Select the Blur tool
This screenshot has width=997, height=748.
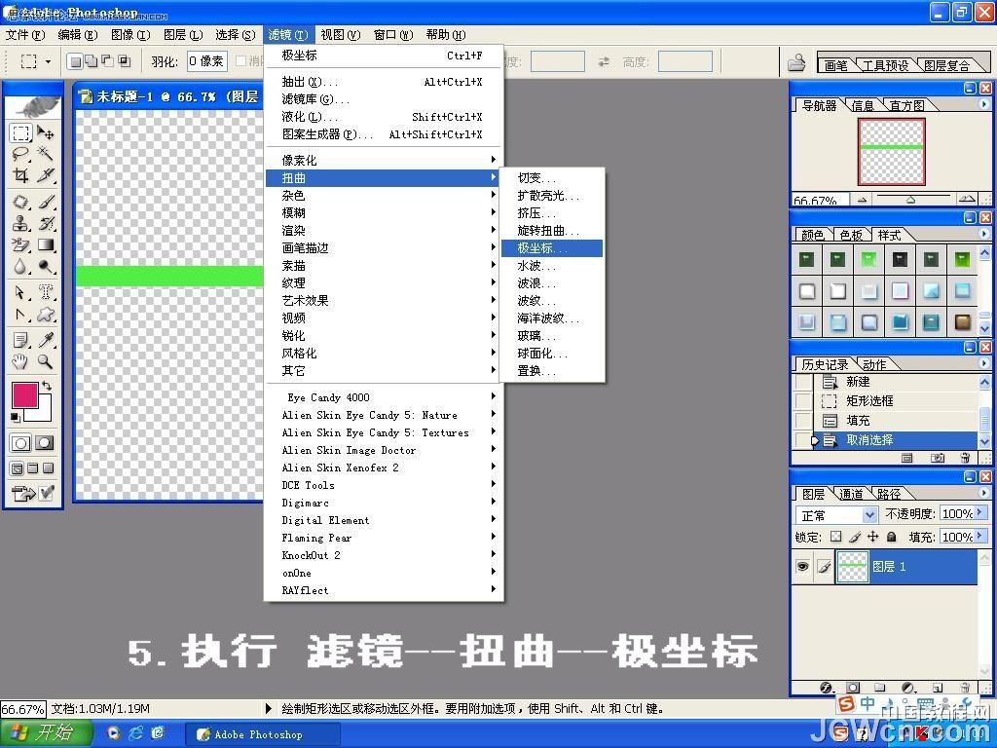[20, 267]
